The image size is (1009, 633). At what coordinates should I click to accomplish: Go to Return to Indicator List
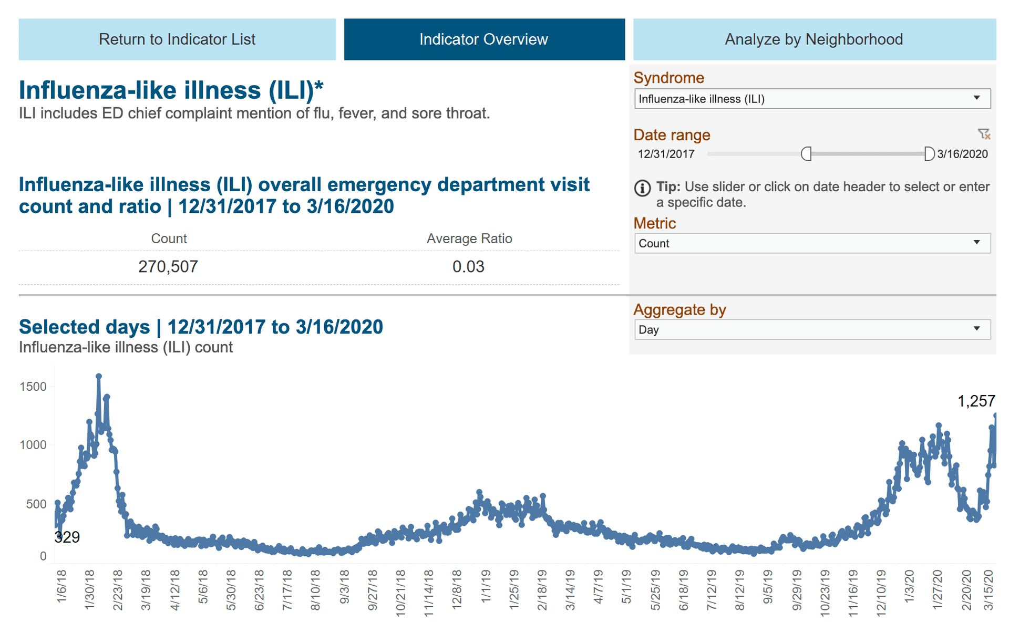point(177,39)
